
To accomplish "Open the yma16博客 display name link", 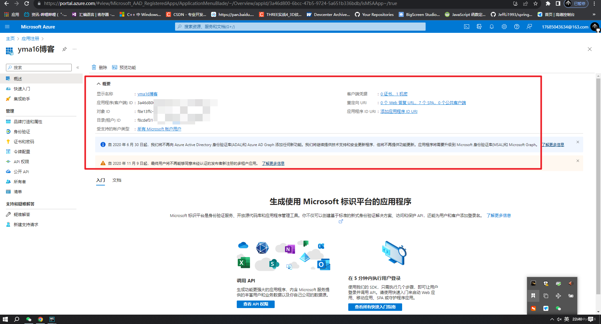I will tap(148, 94).
